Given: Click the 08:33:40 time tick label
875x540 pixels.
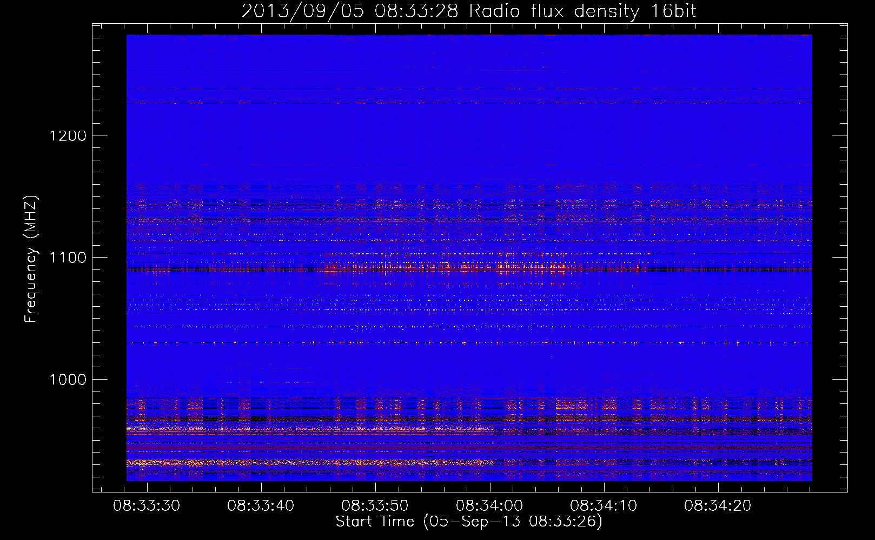Looking at the screenshot, I should click(261, 506).
